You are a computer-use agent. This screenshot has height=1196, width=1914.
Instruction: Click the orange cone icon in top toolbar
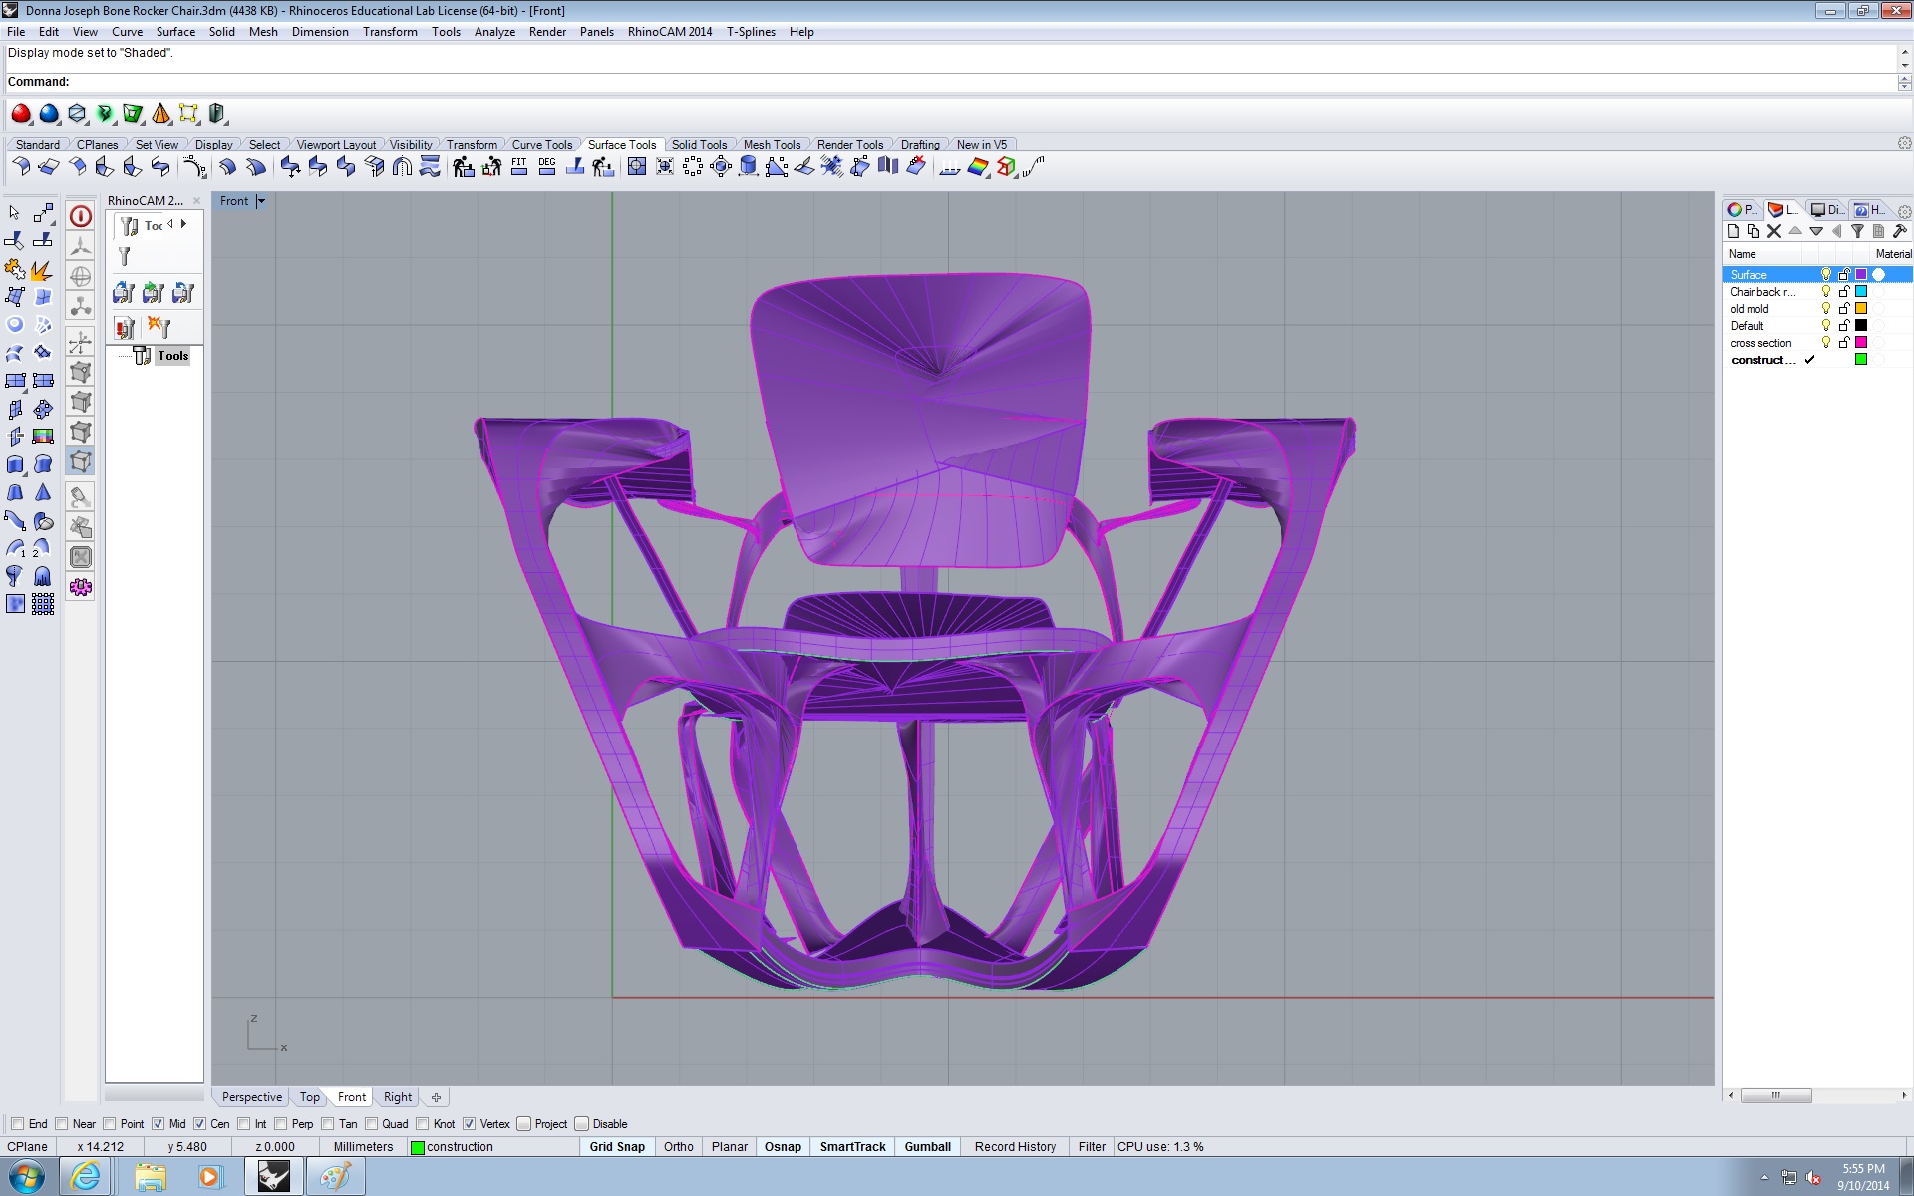(x=160, y=114)
